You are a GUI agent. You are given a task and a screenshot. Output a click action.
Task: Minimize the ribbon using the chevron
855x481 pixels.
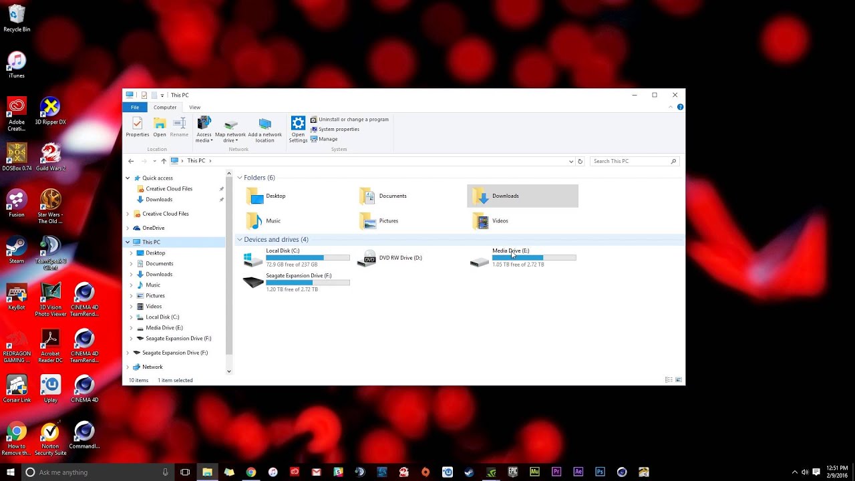[672, 107]
